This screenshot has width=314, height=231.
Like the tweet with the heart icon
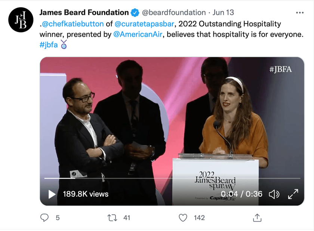click(x=182, y=217)
